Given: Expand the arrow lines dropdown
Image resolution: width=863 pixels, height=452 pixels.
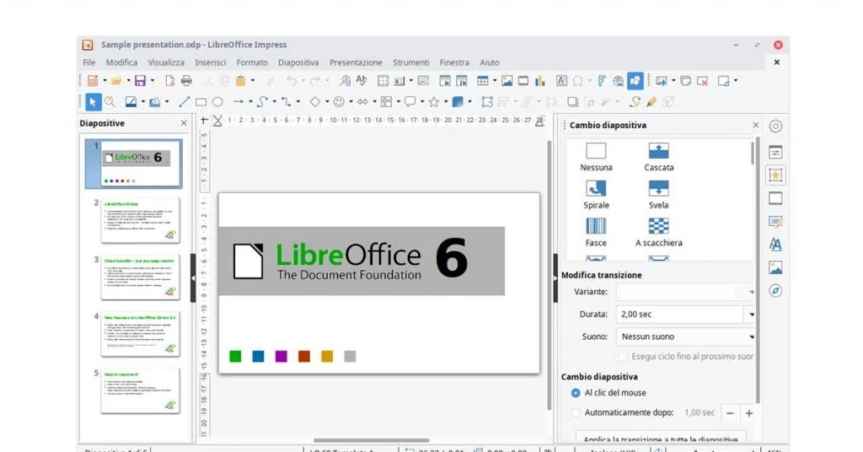Looking at the screenshot, I should (x=250, y=102).
